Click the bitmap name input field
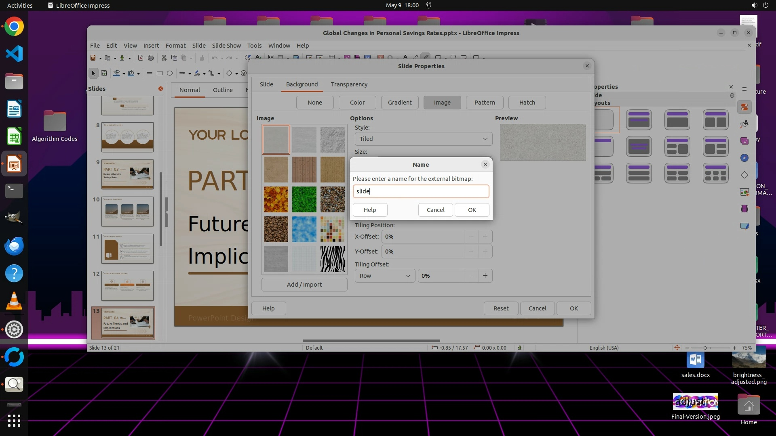This screenshot has height=436, width=776. click(421, 191)
